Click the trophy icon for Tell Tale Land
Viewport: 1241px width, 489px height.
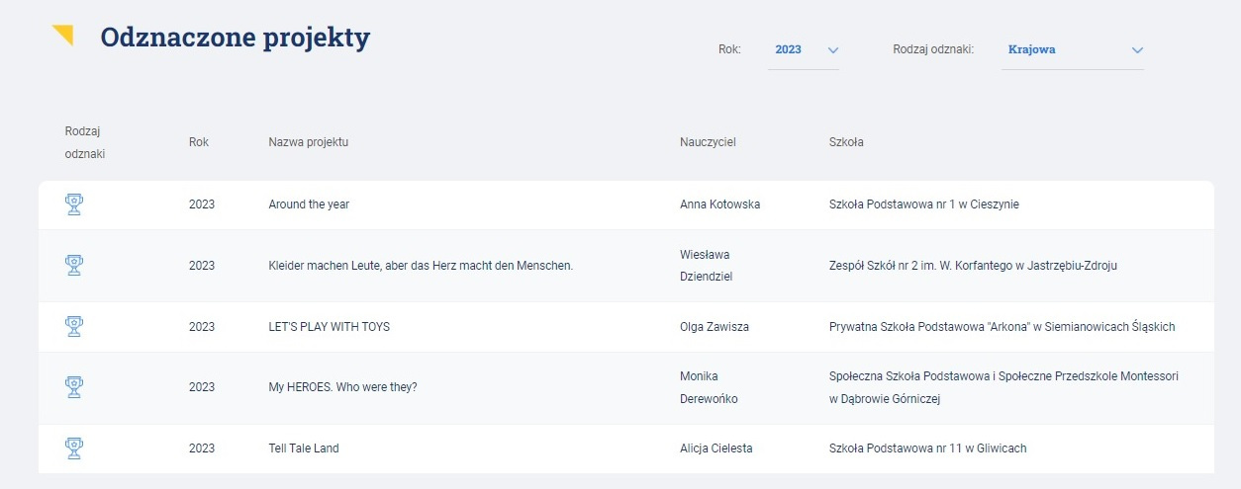(x=73, y=448)
